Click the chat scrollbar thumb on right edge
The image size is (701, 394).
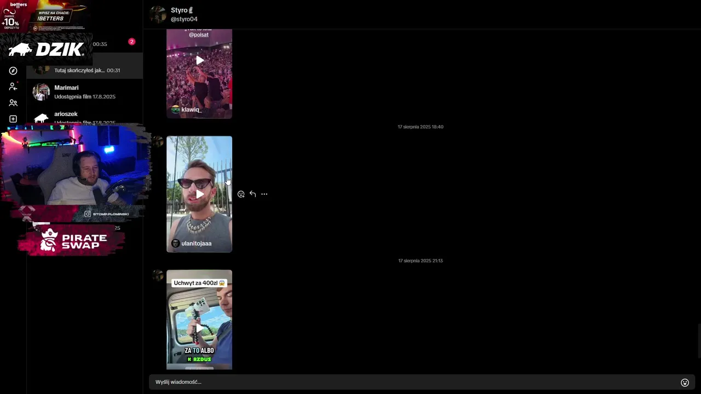(699, 341)
